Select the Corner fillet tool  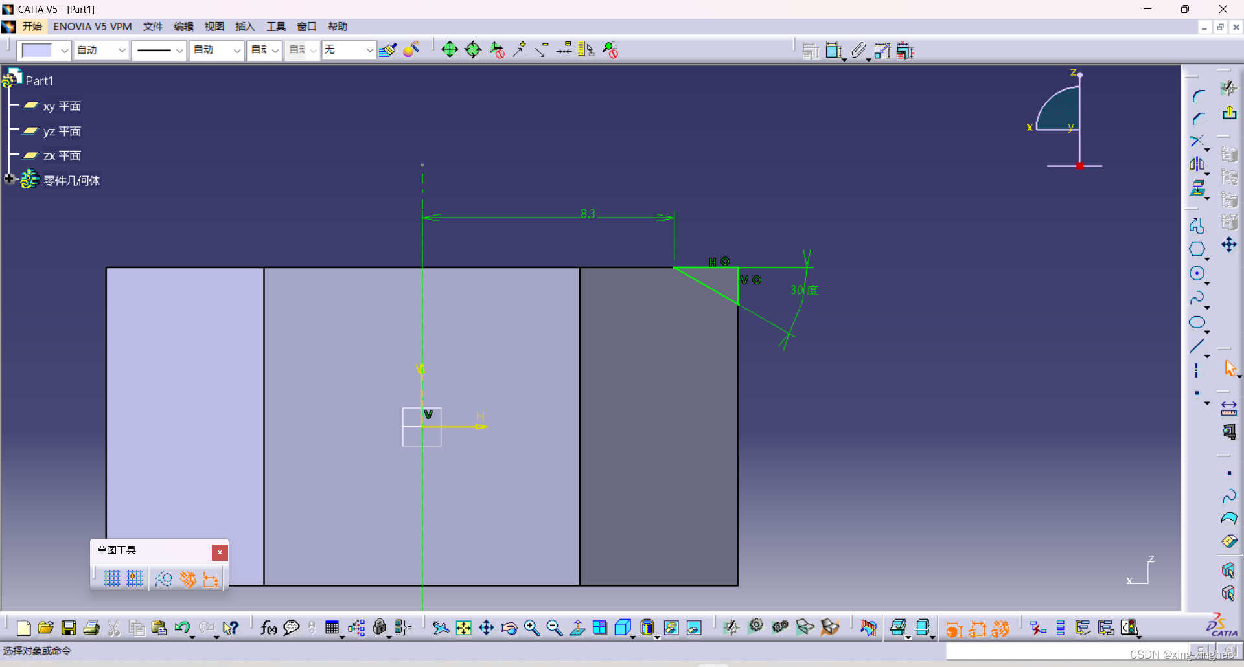coord(1198,95)
